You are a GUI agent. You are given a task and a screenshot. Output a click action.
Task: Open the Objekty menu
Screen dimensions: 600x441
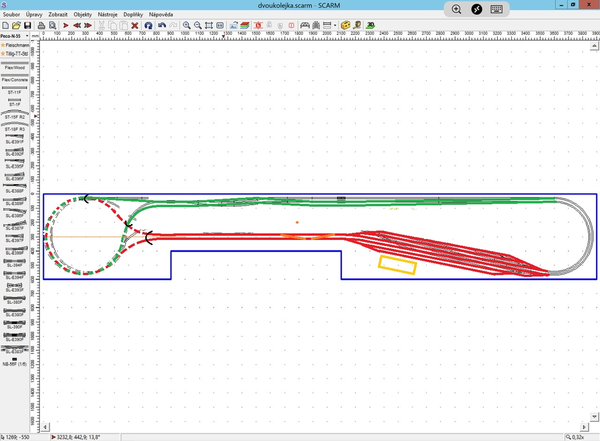82,15
